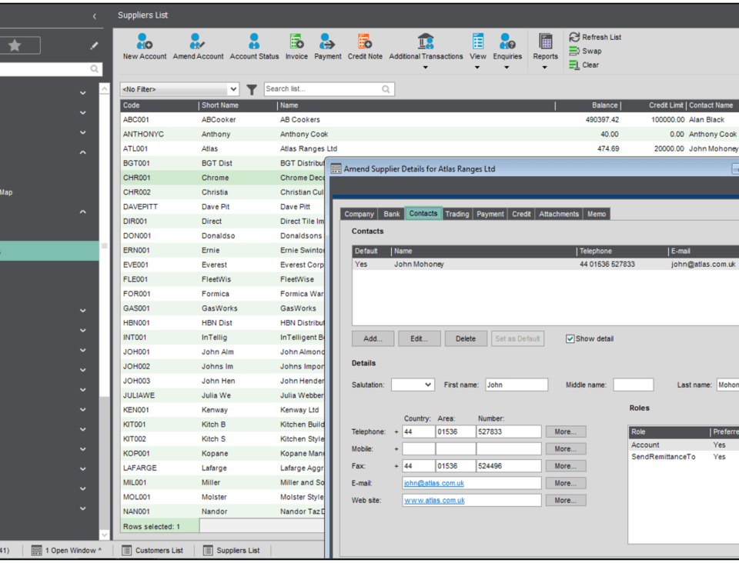Click the Swap list action
The width and height of the screenshot is (739, 563).
click(585, 51)
